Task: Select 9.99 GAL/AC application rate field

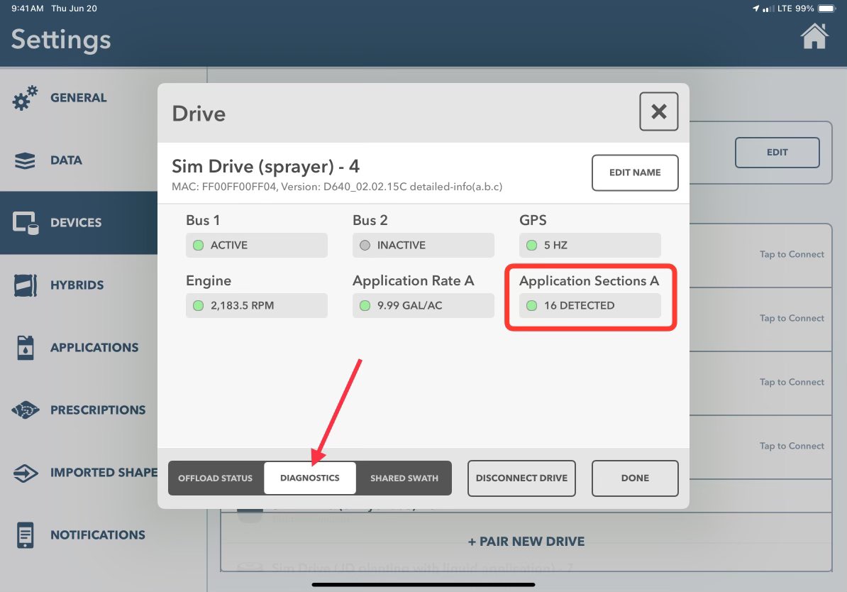Action: pyautogui.click(x=423, y=305)
